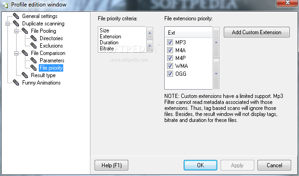299x176 pixels.
Task: Select File Pooling in the tree
Action: pyautogui.click(x=43, y=31)
